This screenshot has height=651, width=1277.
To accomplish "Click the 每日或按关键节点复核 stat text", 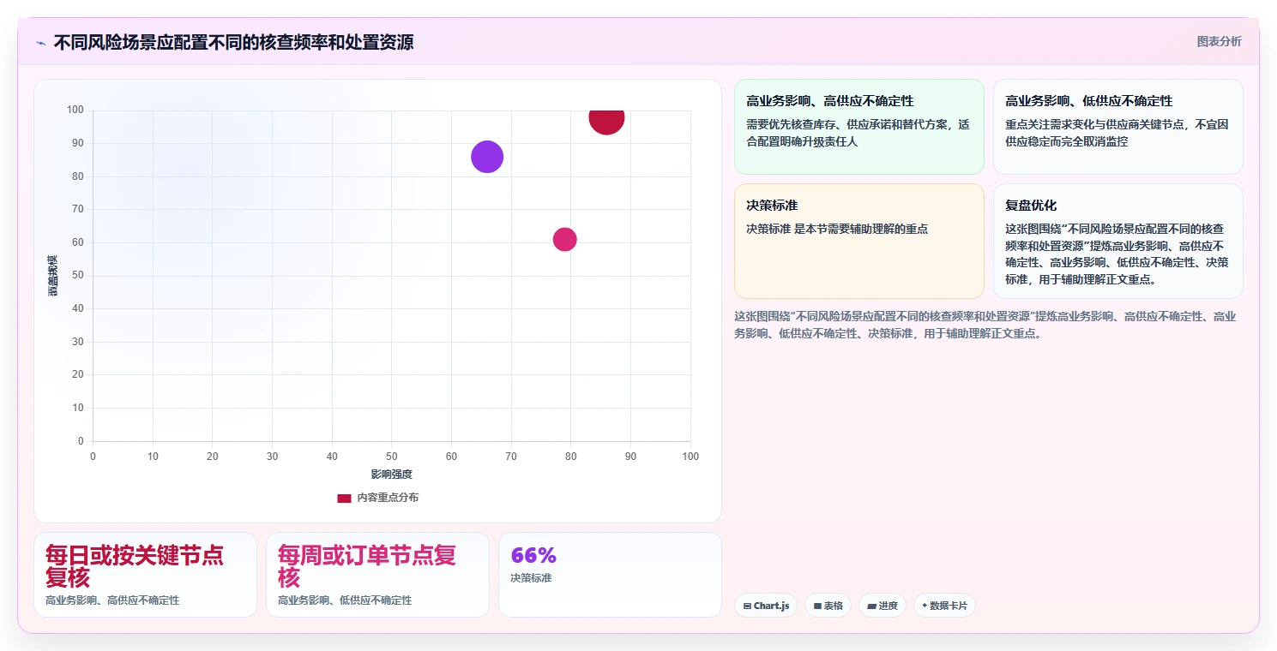I will click(135, 565).
